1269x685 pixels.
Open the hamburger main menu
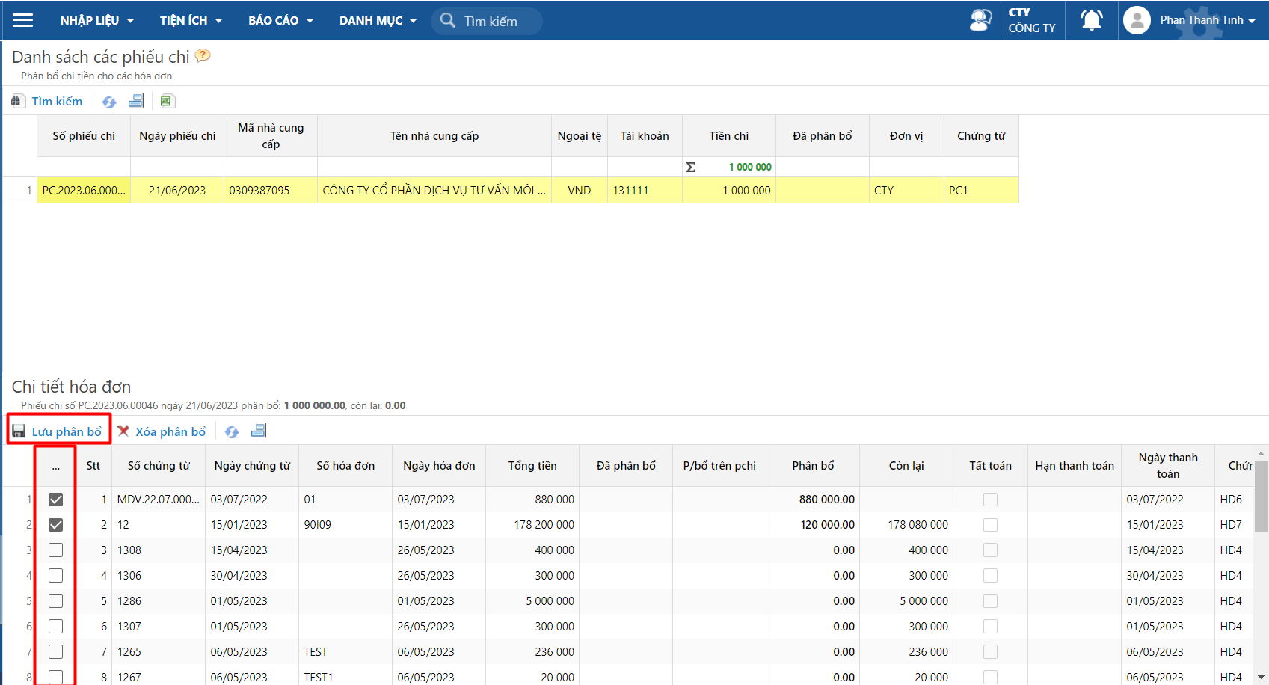coord(23,20)
